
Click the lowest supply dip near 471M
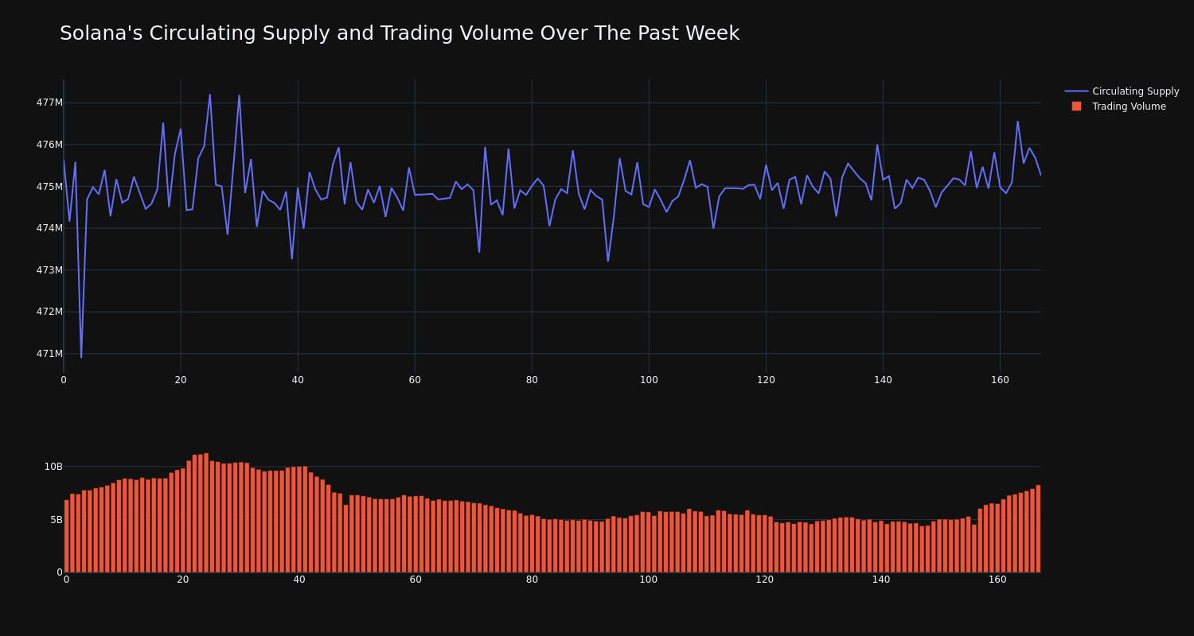[x=81, y=357]
